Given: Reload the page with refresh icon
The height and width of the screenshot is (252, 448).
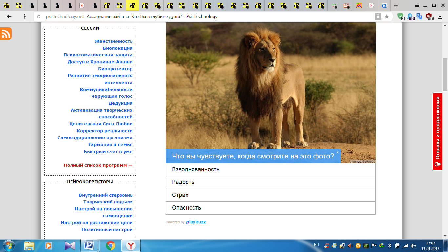Looking at the screenshot, I should pos(39,16).
